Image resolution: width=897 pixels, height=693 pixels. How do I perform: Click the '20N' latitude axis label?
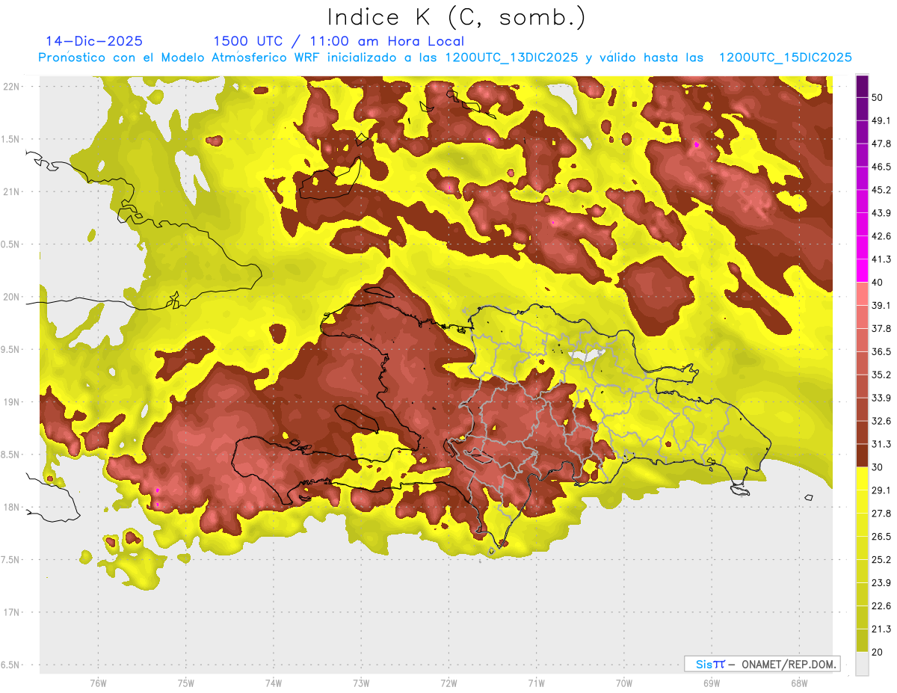[x=10, y=297]
